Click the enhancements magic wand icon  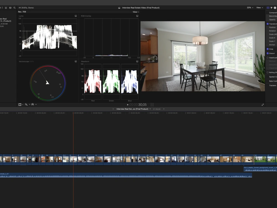click(26, 105)
